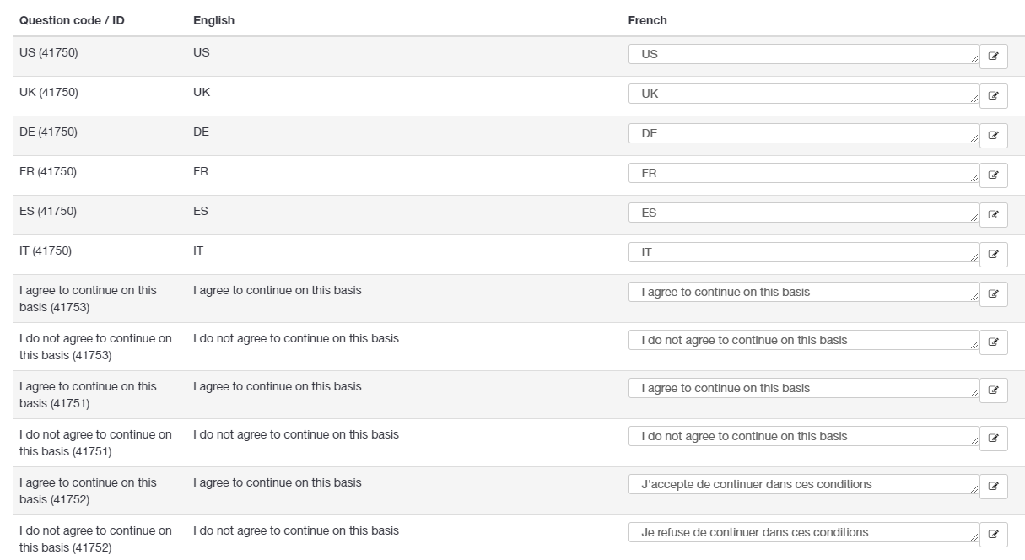
Task: Click edit icon for 41751 do-not-agree row
Action: [993, 439]
